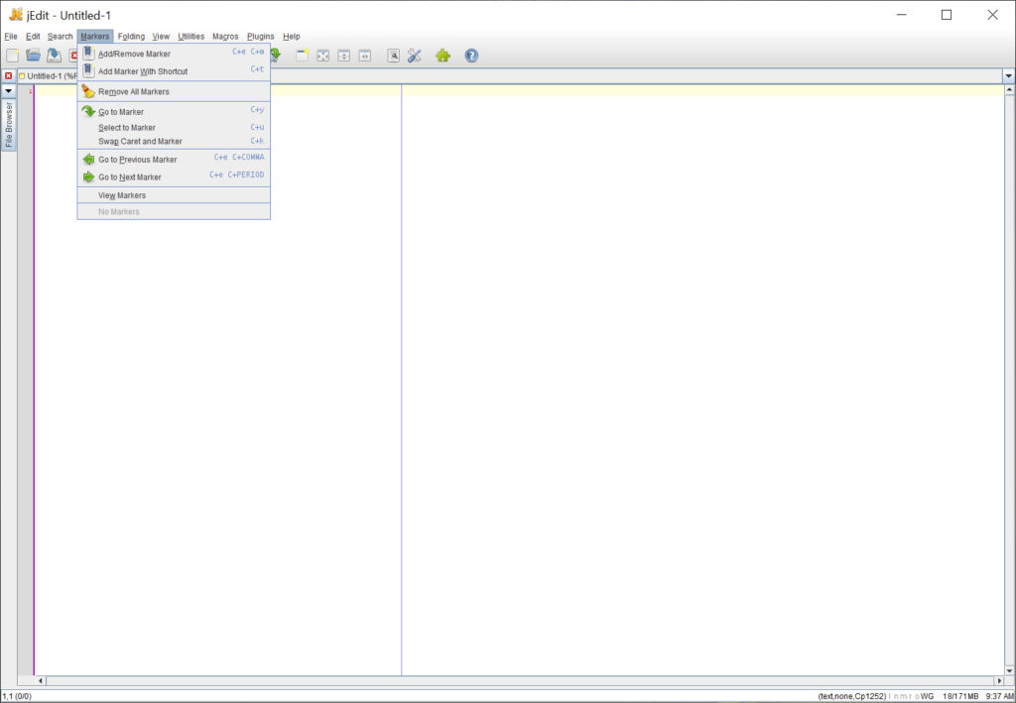Click the 18/171MB memory status indicator
This screenshot has height=703, width=1016.
(x=960, y=696)
